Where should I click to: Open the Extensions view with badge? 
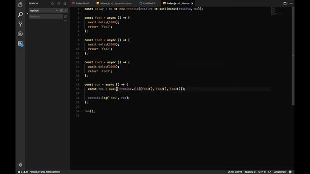coord(20,43)
